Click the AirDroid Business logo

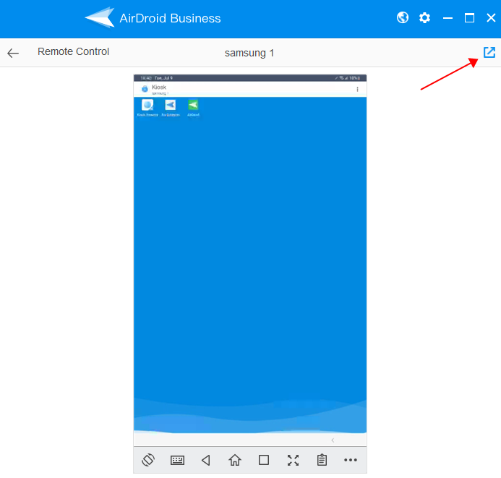100,18
